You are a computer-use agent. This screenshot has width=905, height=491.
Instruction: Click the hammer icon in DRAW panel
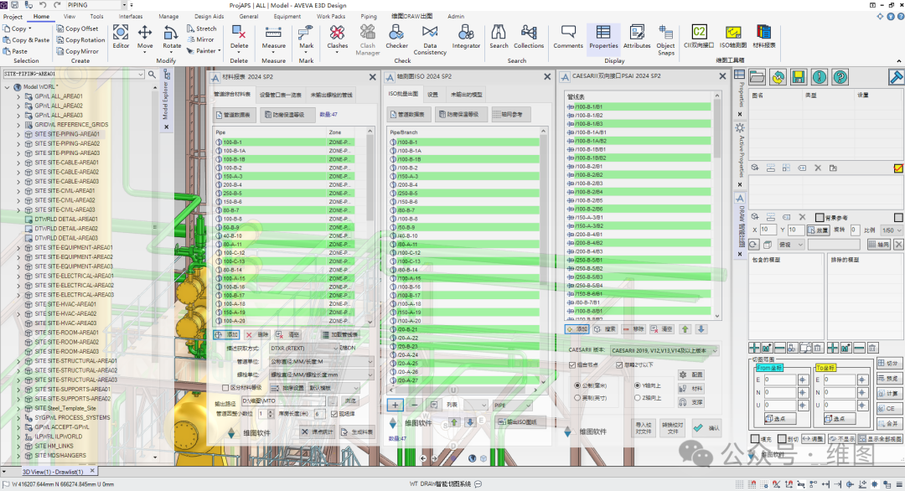pyautogui.click(x=896, y=77)
